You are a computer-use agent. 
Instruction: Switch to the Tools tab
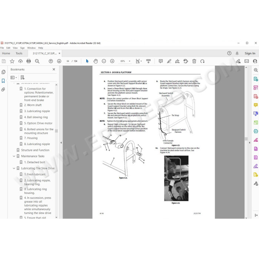pyautogui.click(x=19, y=53)
